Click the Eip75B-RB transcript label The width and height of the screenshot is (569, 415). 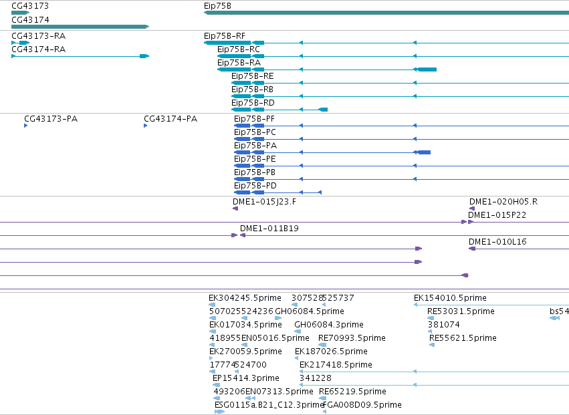pos(253,90)
